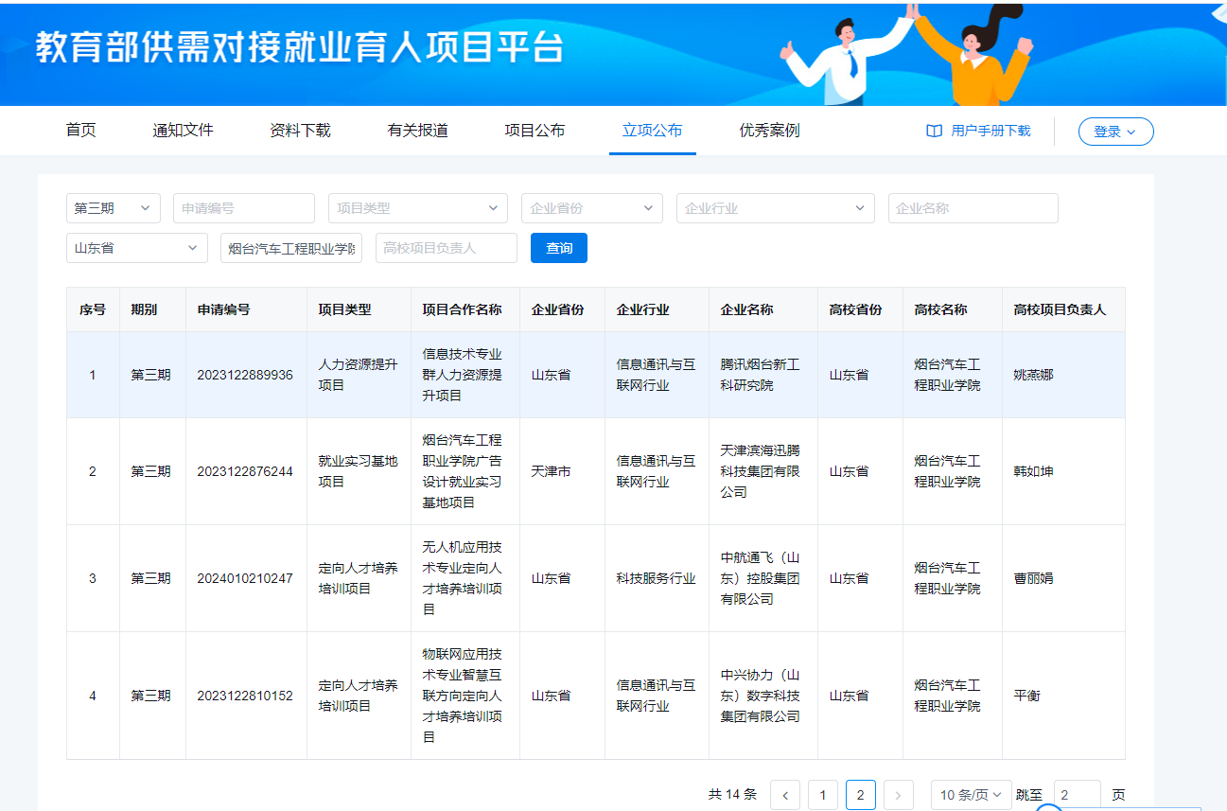1227x811 pixels.
Task: Click the 查询 search button
Action: pos(559,248)
